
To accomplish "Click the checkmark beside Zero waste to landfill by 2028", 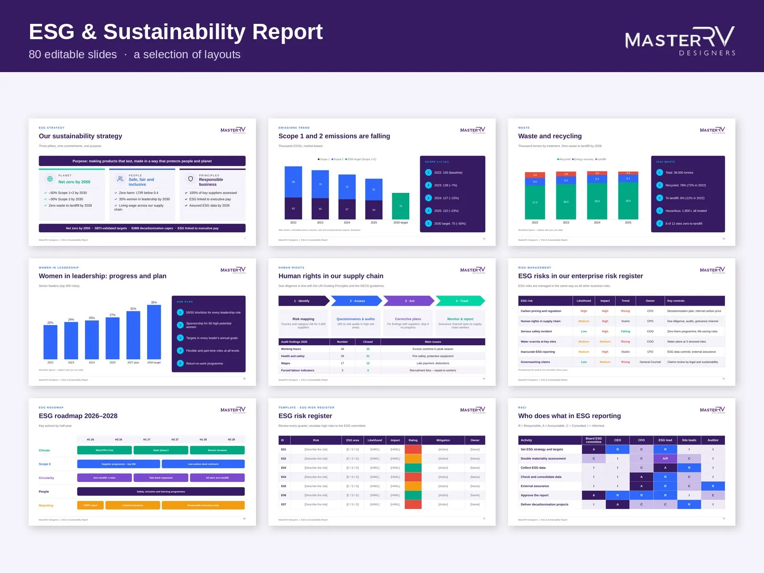I will [x=45, y=206].
